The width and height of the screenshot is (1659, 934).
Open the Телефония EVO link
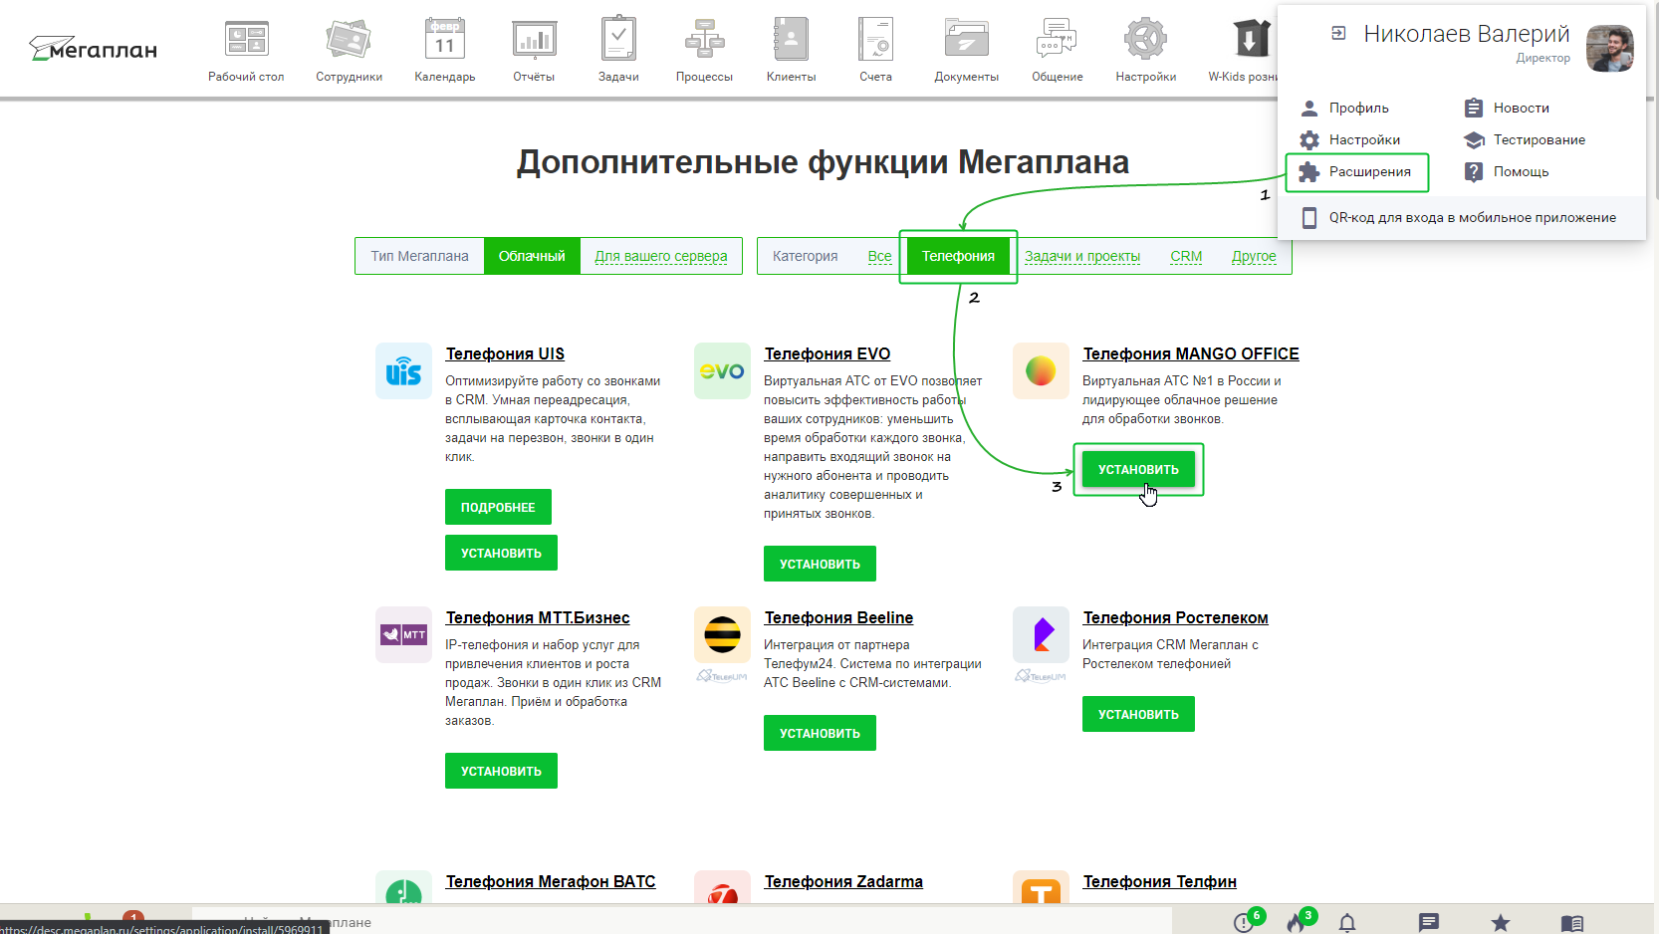pos(828,353)
